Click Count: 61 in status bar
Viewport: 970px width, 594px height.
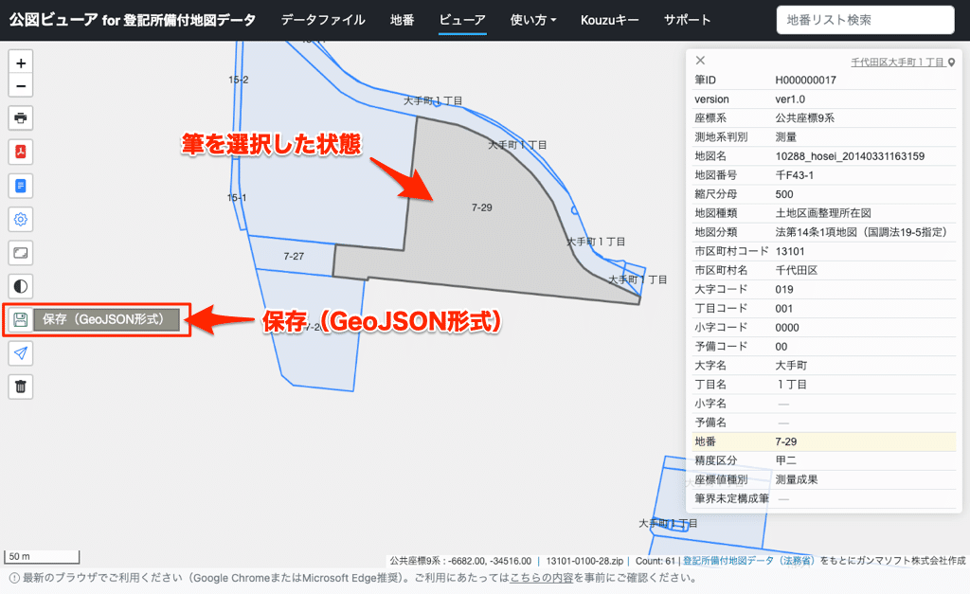pos(656,561)
